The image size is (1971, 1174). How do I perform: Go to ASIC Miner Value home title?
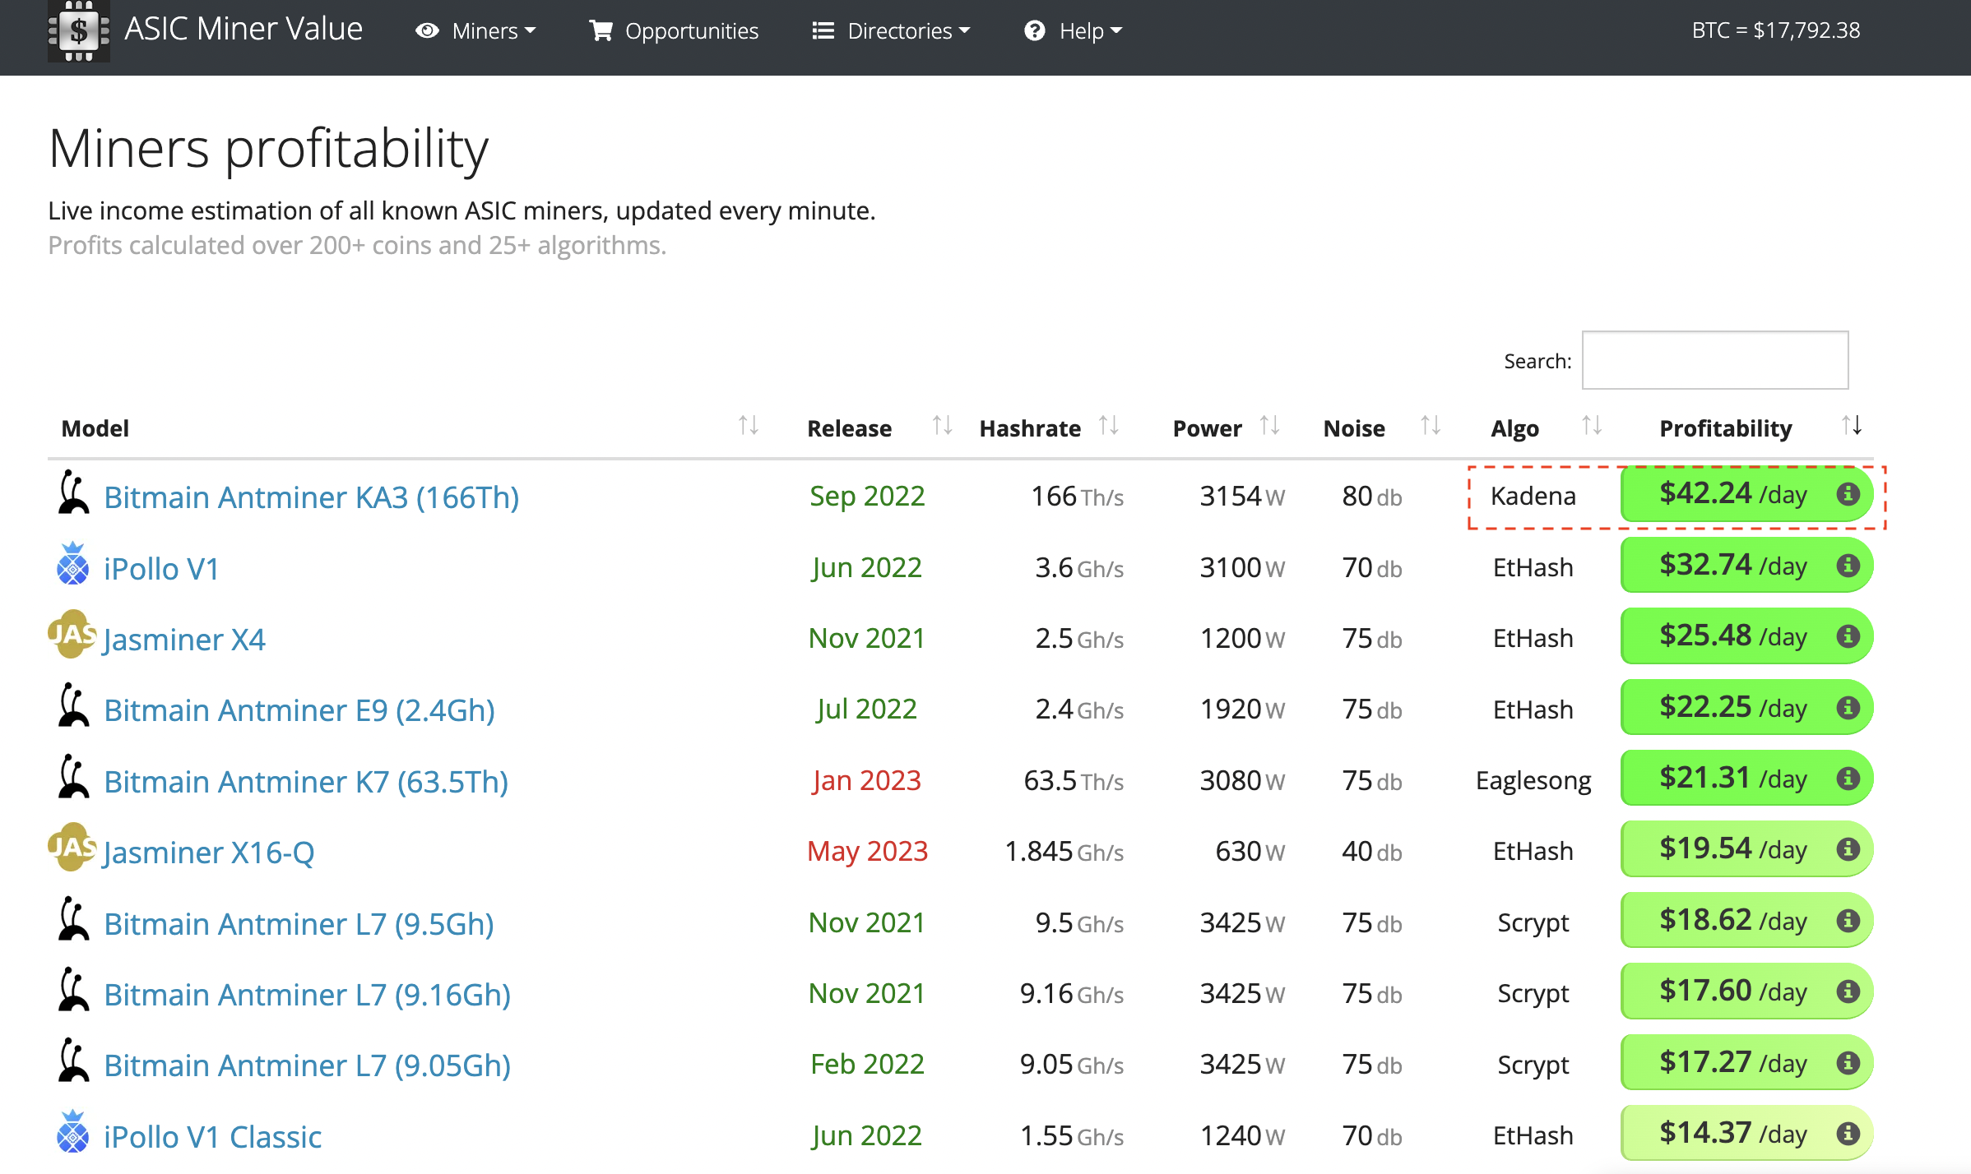(x=243, y=29)
